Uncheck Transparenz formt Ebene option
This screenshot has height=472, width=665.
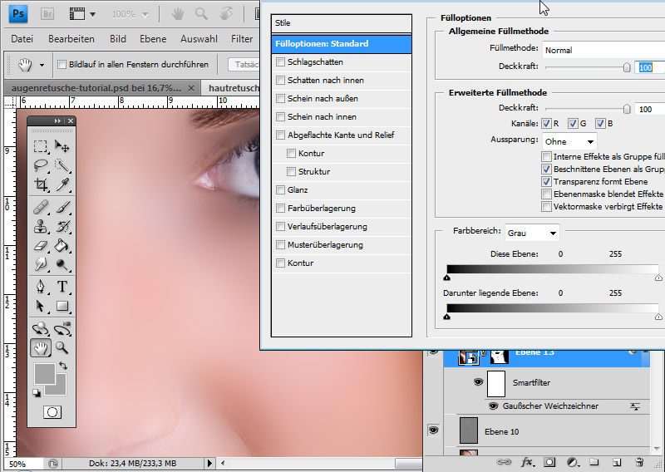(x=546, y=181)
